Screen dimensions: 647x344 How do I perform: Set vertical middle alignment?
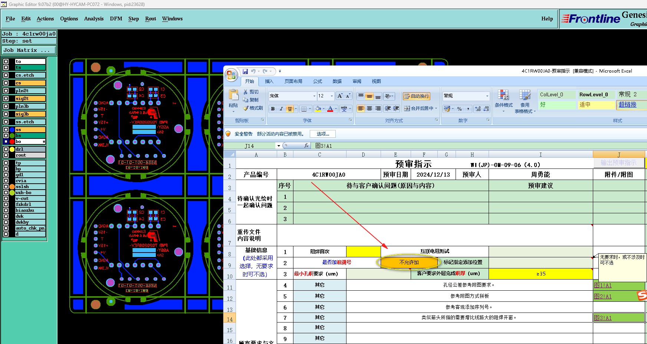(x=369, y=96)
